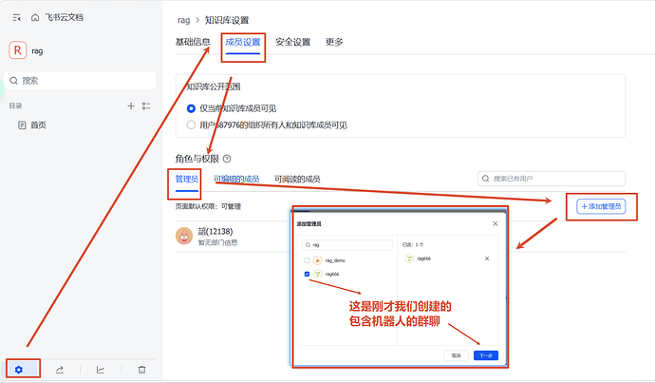Image resolution: width=655 pixels, height=383 pixels.
Task: Select the 可阅读的成员 tab
Action: (297, 179)
